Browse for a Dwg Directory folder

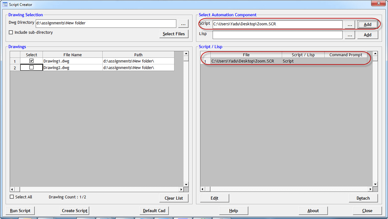183,23
